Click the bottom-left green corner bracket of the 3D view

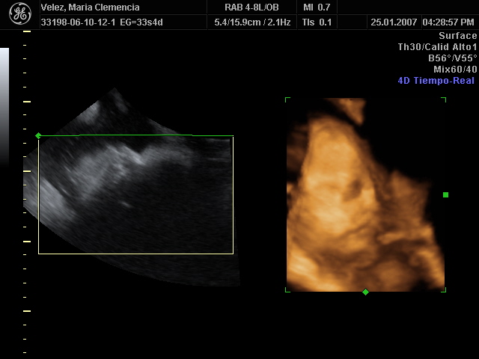click(x=287, y=289)
